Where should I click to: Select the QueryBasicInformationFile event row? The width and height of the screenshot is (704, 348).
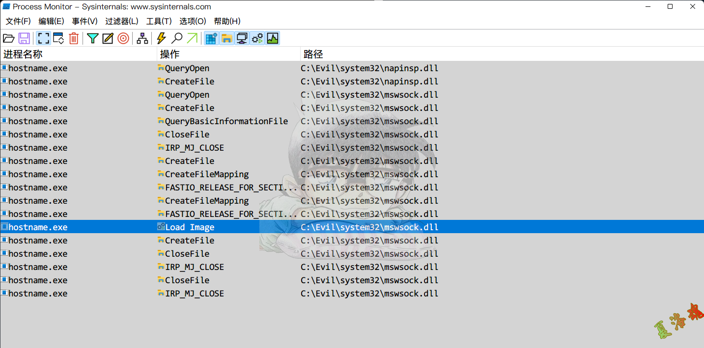click(x=226, y=121)
